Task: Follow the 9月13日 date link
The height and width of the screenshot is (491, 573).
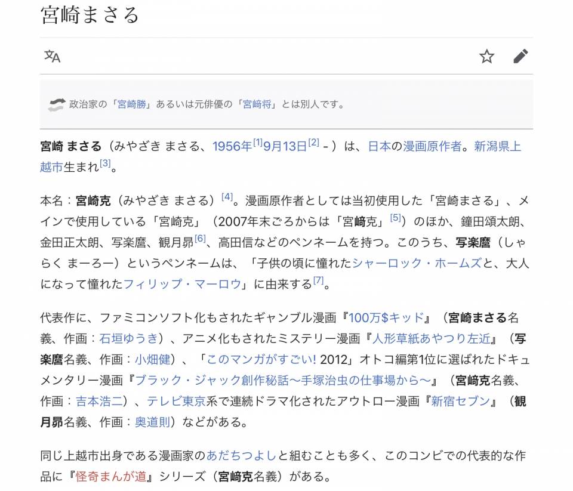Action: click(x=285, y=147)
